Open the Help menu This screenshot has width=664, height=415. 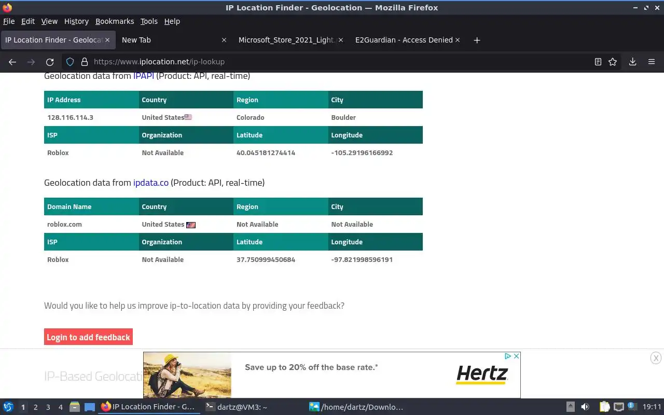pyautogui.click(x=172, y=21)
